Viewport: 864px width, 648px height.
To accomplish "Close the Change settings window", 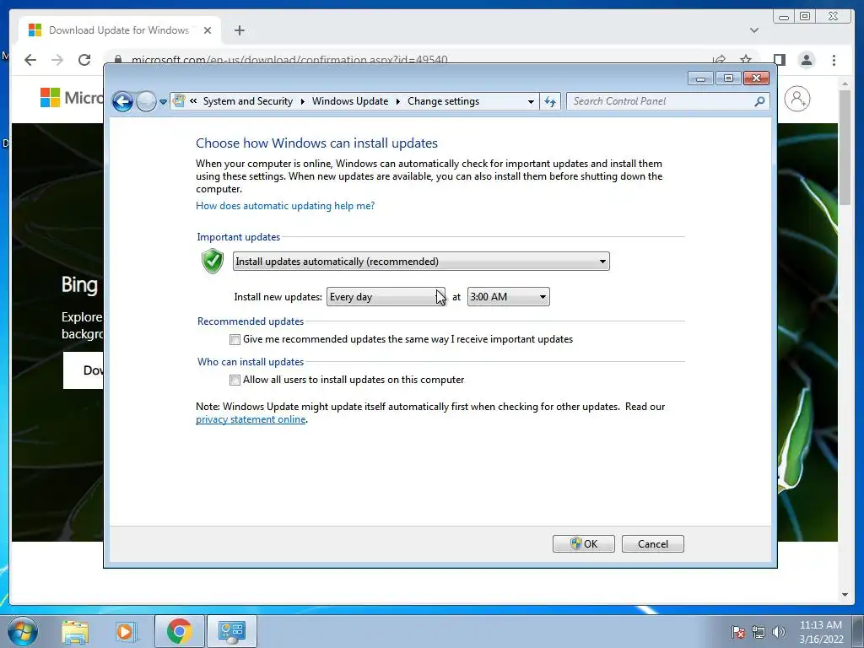I will click(x=756, y=78).
